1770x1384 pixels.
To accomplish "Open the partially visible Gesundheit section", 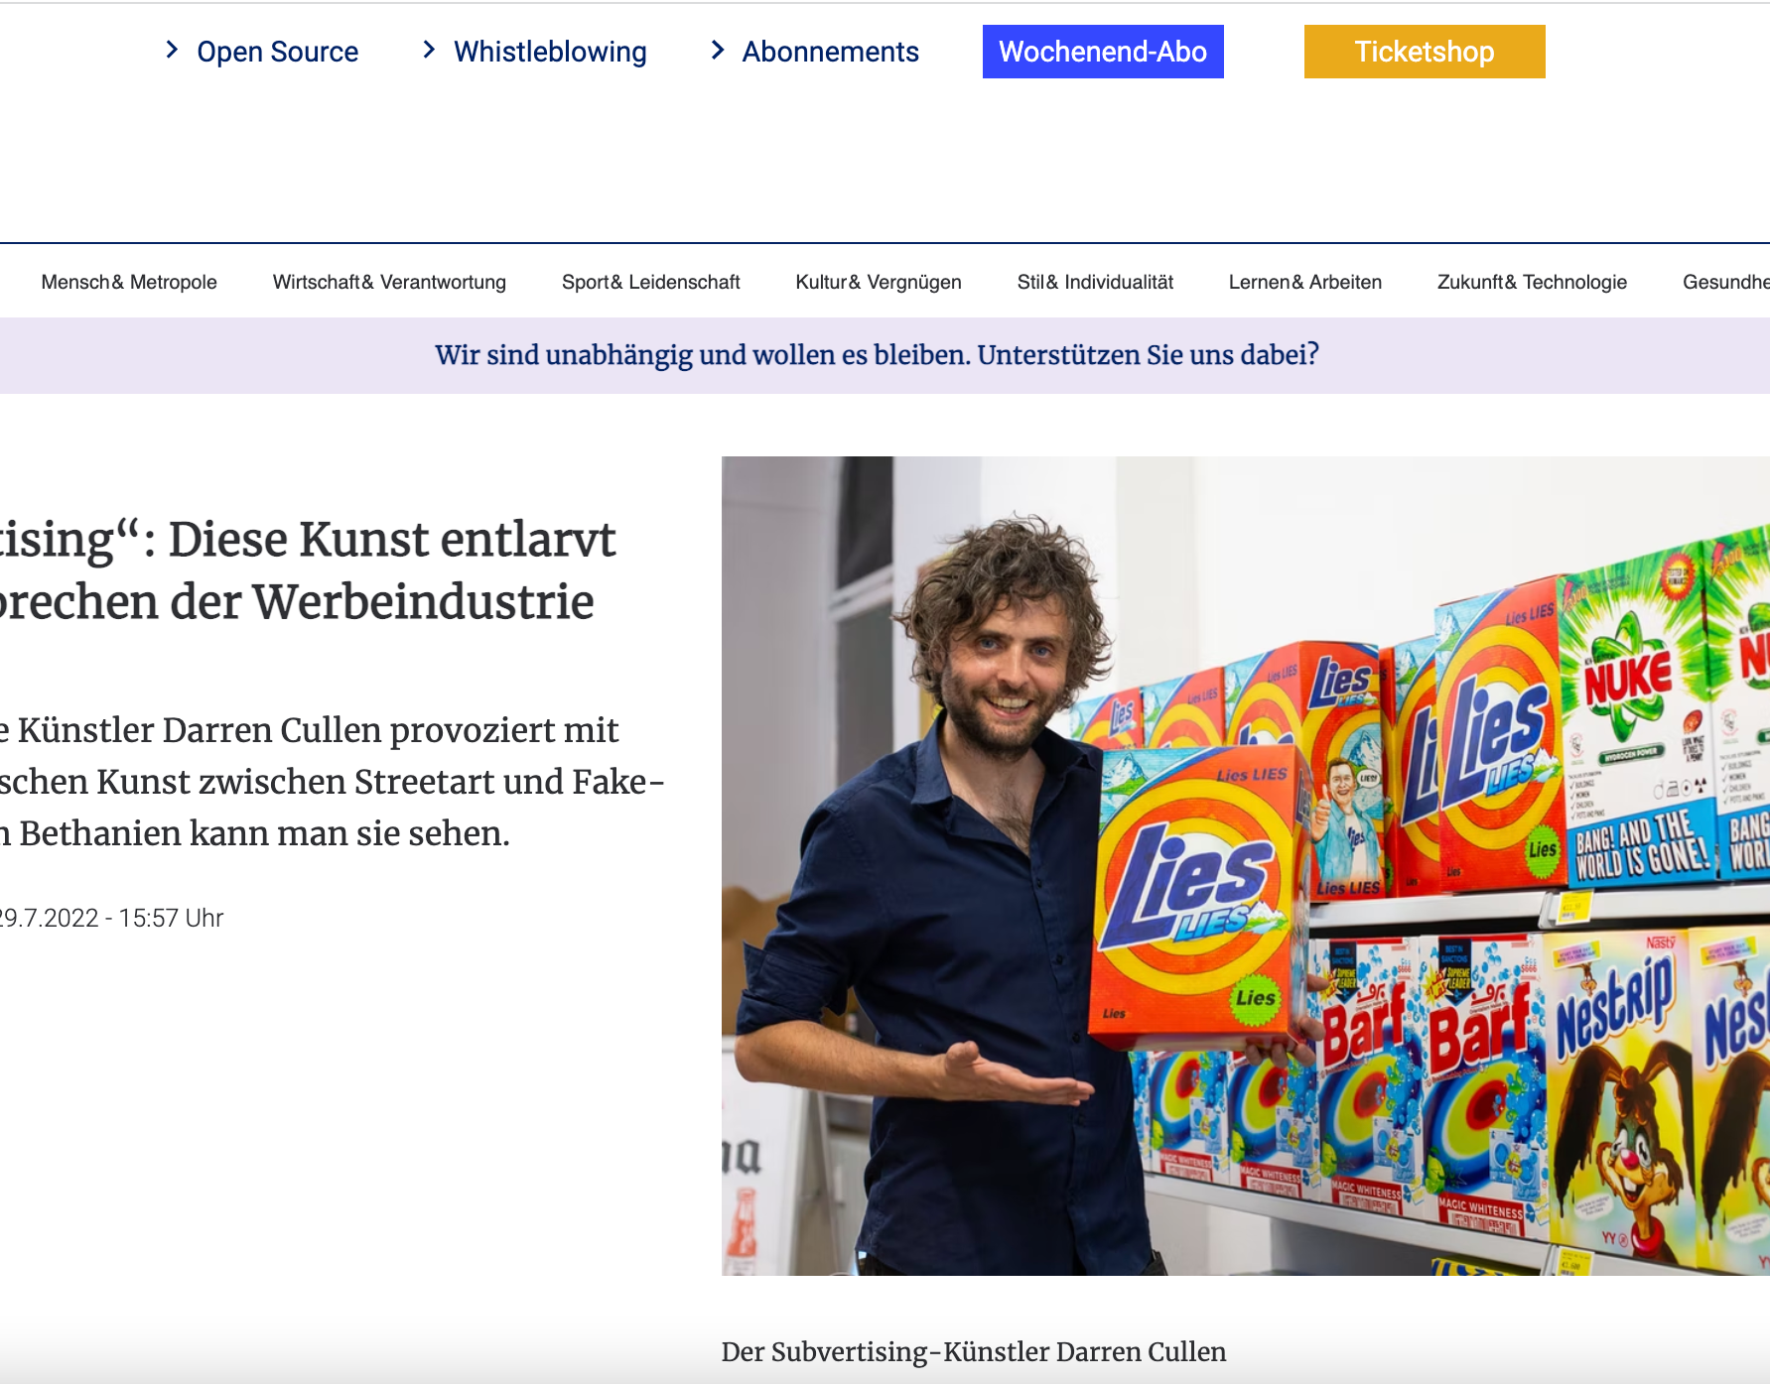I will click(1726, 282).
